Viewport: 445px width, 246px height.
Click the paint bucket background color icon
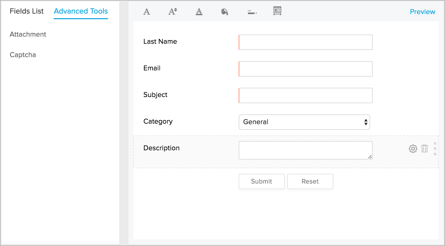coord(224,12)
